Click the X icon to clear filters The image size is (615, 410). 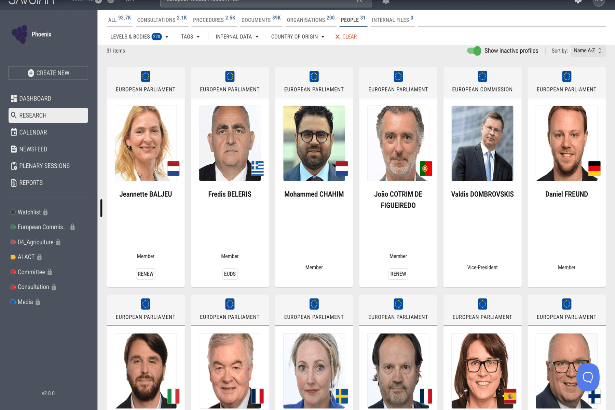[338, 37]
